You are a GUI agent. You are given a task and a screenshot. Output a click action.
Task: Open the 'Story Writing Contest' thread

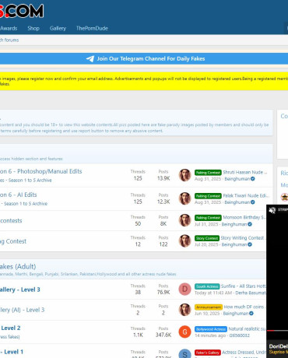pyautogui.click(x=242, y=238)
